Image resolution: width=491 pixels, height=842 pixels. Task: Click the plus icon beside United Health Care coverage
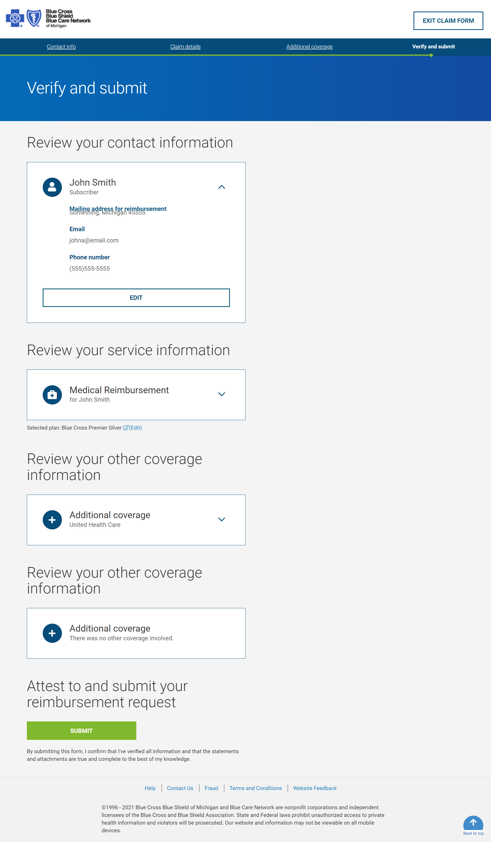point(52,520)
